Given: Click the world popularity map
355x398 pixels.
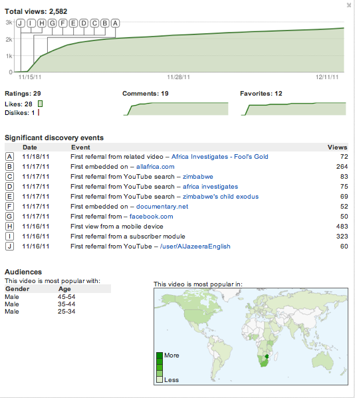Looking at the screenshot, I should click(x=251, y=336).
